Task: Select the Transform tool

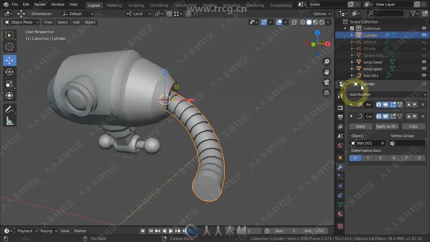Action: pos(10,96)
